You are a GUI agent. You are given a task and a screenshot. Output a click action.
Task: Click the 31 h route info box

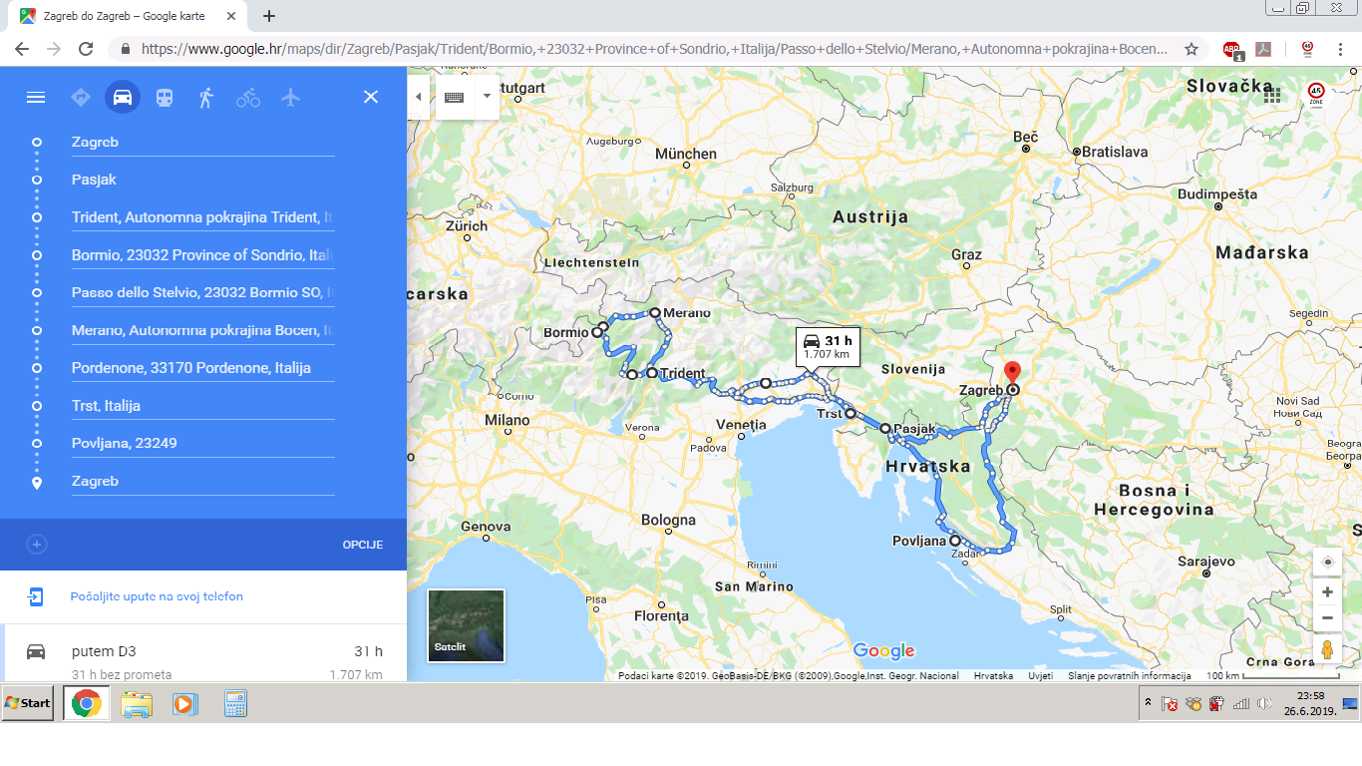[828, 347]
